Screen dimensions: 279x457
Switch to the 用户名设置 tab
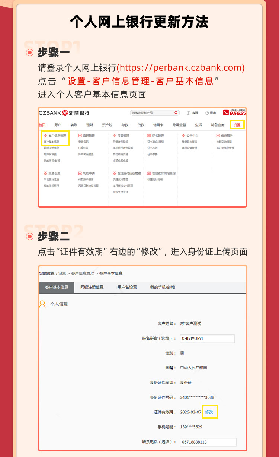tap(127, 287)
